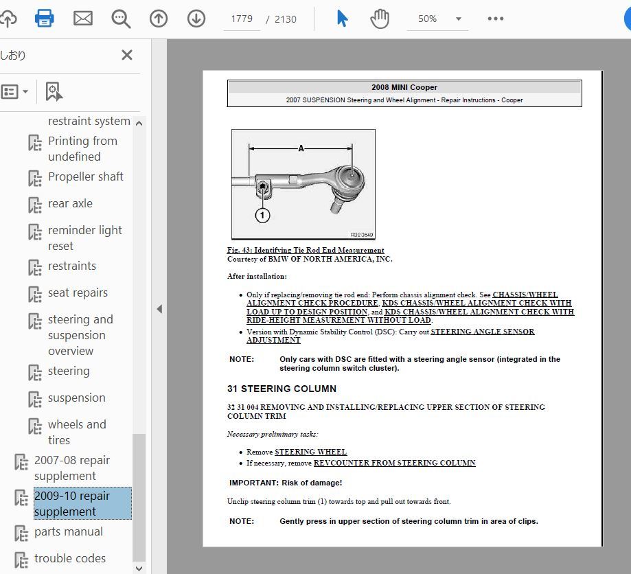Open steering and suspension overview bookmark
The height and width of the screenshot is (574, 631).
pos(80,335)
